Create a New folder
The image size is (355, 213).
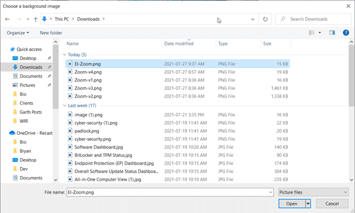click(x=51, y=33)
